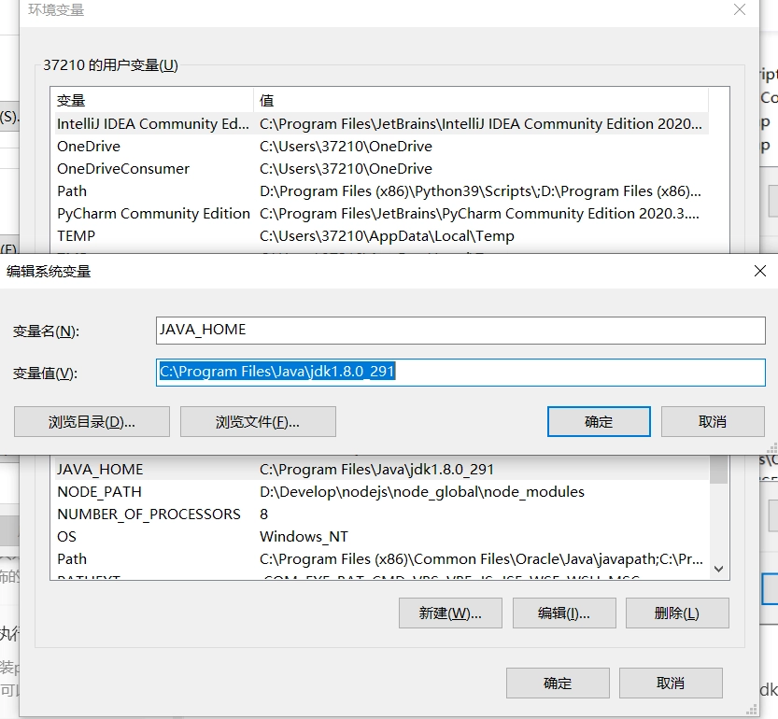778x719 pixels.
Task: Click 确定 at bottom of 环境变量 window
Action: coord(558,684)
